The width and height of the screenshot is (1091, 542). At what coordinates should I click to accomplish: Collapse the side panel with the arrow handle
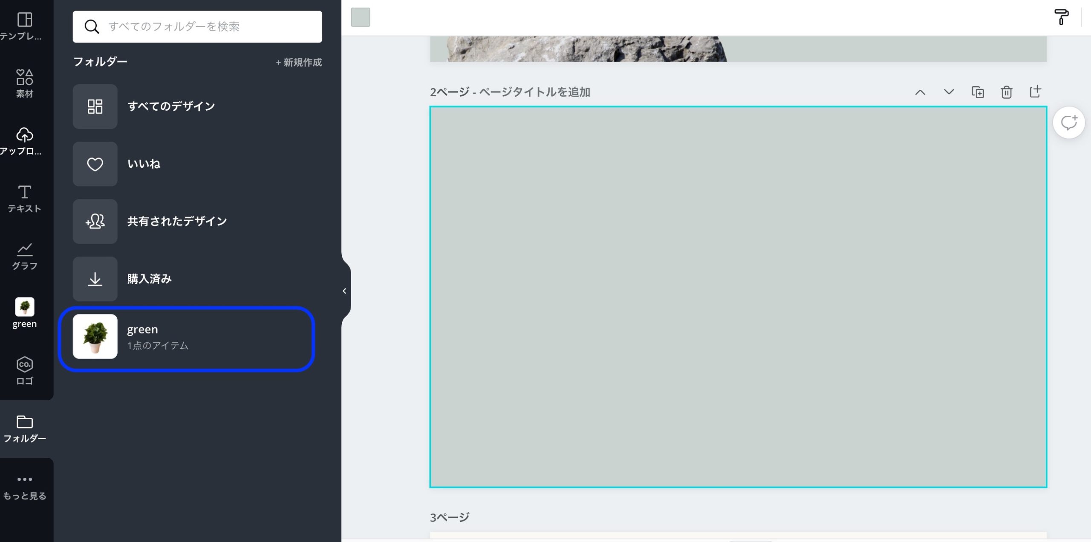point(345,291)
